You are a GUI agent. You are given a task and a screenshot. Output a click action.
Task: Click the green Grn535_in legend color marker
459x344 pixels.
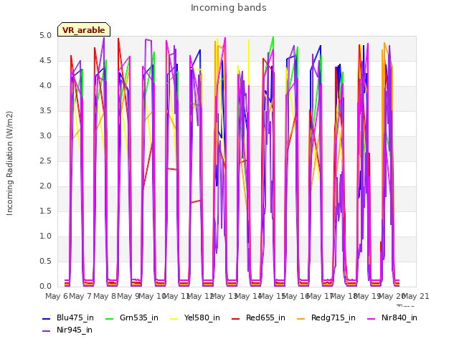[x=109, y=318]
